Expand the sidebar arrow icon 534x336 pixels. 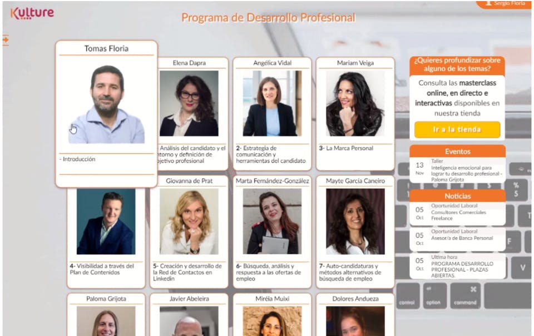[x=6, y=40]
